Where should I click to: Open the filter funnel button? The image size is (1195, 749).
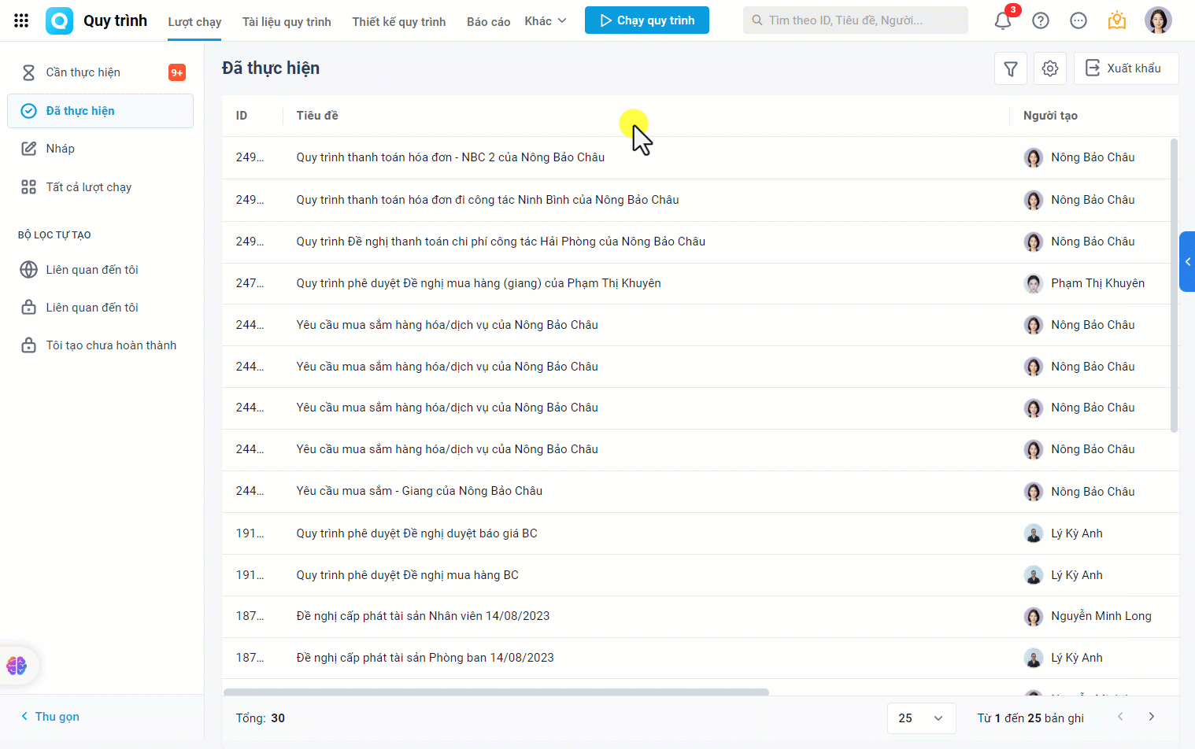1011,68
